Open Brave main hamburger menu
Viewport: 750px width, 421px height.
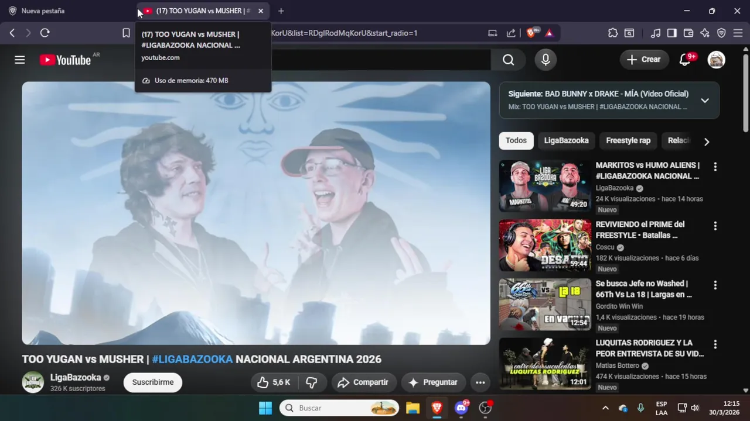coord(738,33)
